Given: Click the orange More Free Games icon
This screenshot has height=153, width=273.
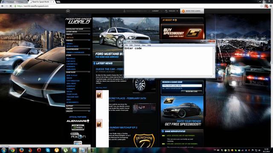Looking at the screenshot, I should coord(183,11).
